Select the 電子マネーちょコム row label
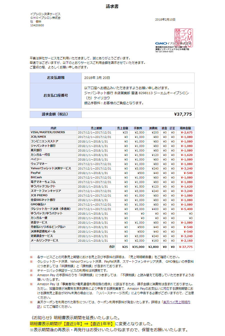Viewport: 225px width, 336px height. coord(43,182)
